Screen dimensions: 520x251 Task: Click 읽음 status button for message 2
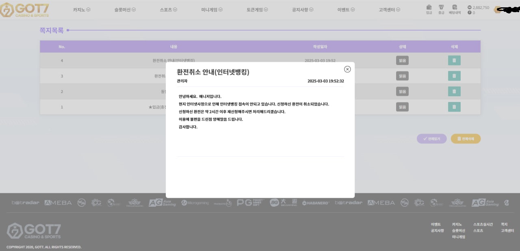pos(402,91)
